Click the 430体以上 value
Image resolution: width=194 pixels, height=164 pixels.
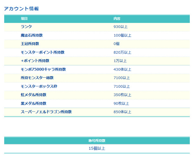click(x=122, y=69)
